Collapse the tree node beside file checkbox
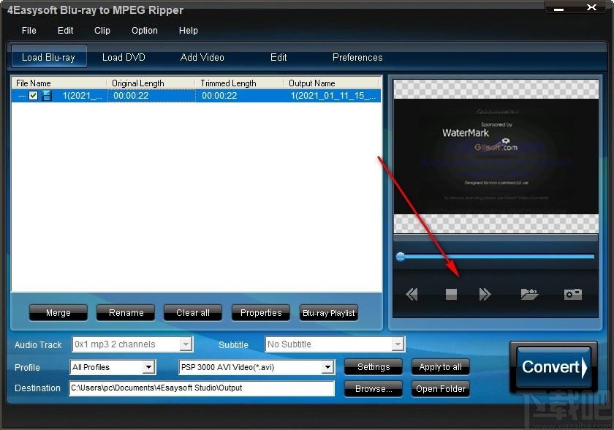Image resolution: width=614 pixels, height=430 pixels. pyautogui.click(x=22, y=96)
